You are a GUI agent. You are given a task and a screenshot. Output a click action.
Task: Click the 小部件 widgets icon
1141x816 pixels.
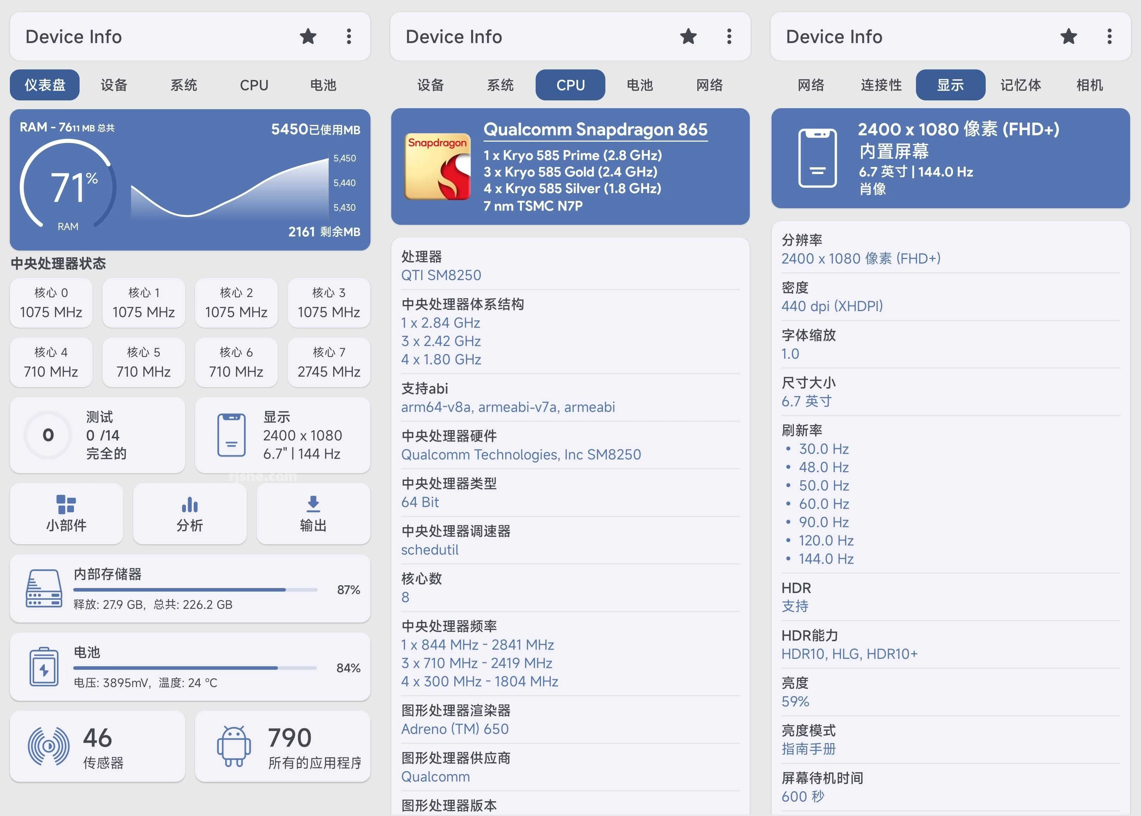point(66,504)
